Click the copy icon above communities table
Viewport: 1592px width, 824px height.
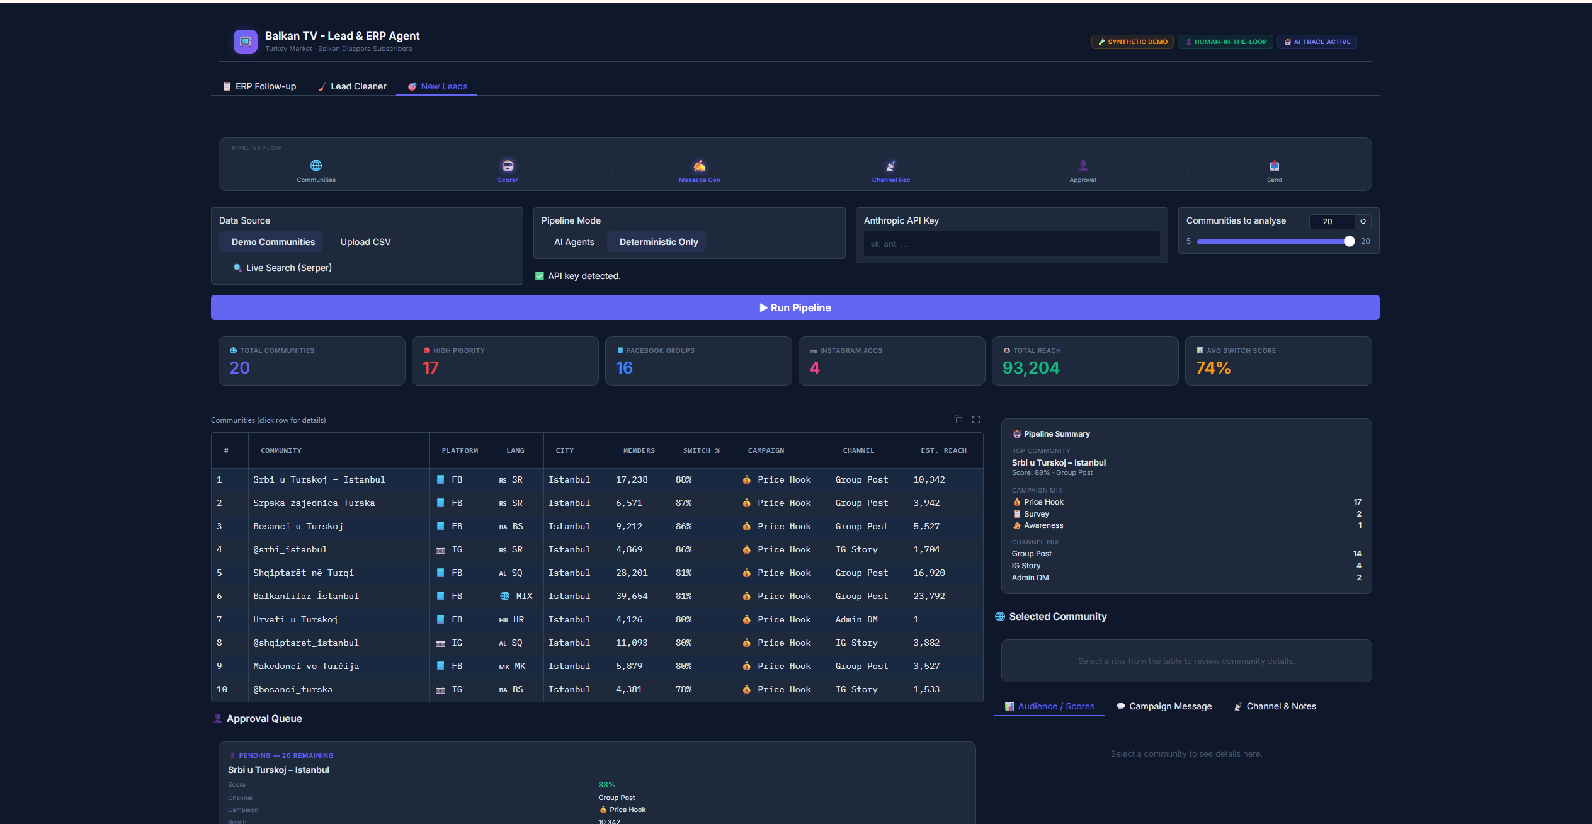click(x=958, y=420)
